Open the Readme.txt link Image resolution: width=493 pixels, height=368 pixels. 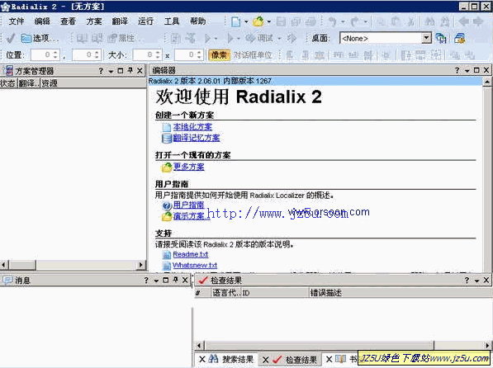[x=191, y=254]
